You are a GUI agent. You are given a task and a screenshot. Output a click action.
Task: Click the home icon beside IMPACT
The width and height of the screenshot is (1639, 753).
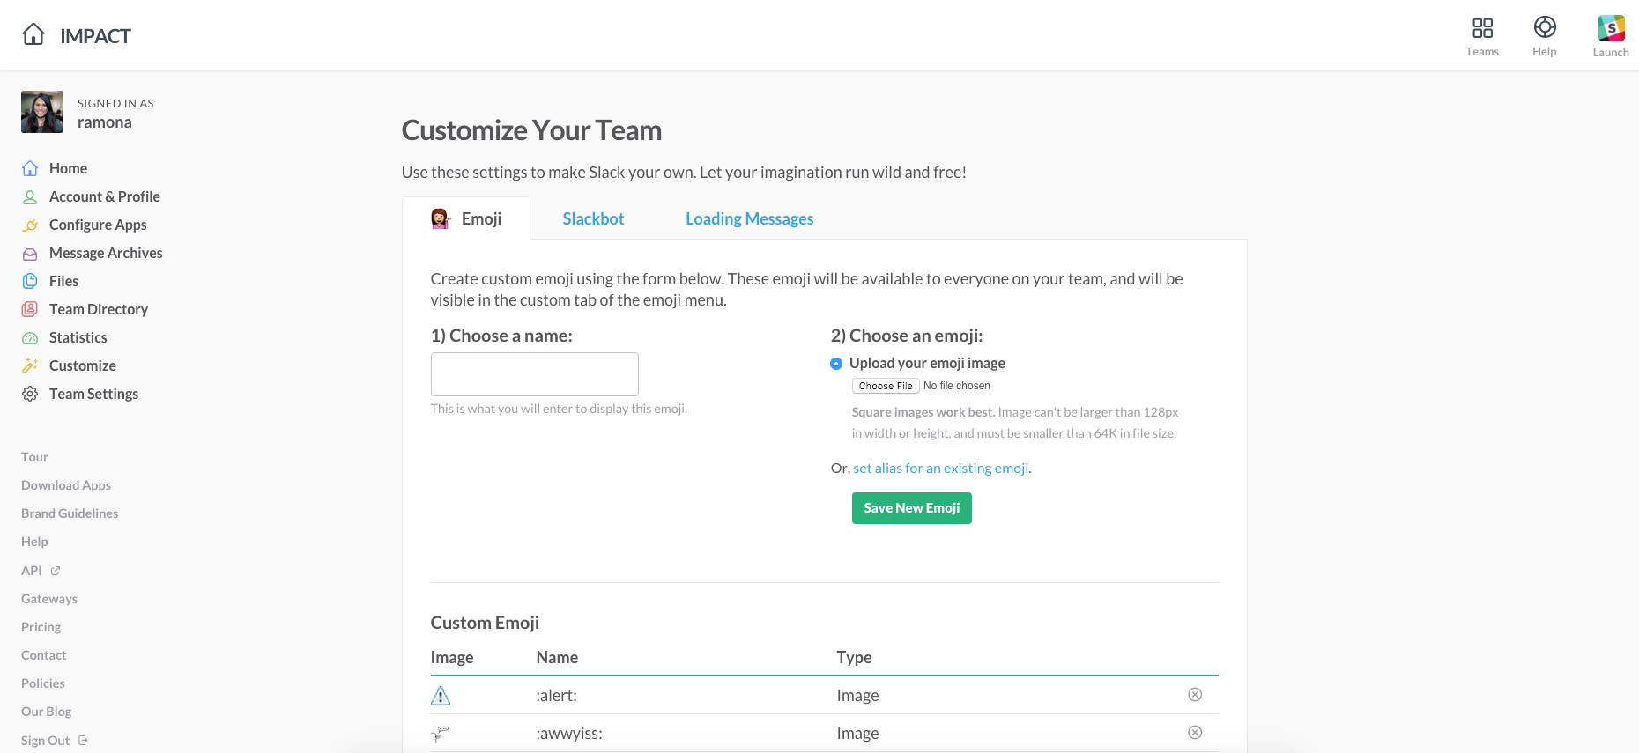pyautogui.click(x=33, y=34)
